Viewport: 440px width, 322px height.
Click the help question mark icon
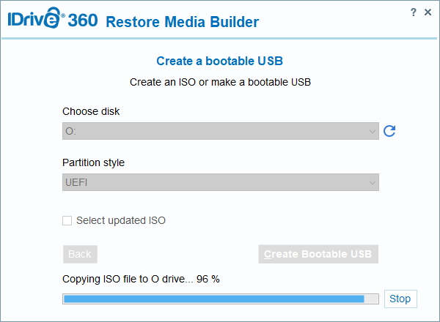[414, 12]
